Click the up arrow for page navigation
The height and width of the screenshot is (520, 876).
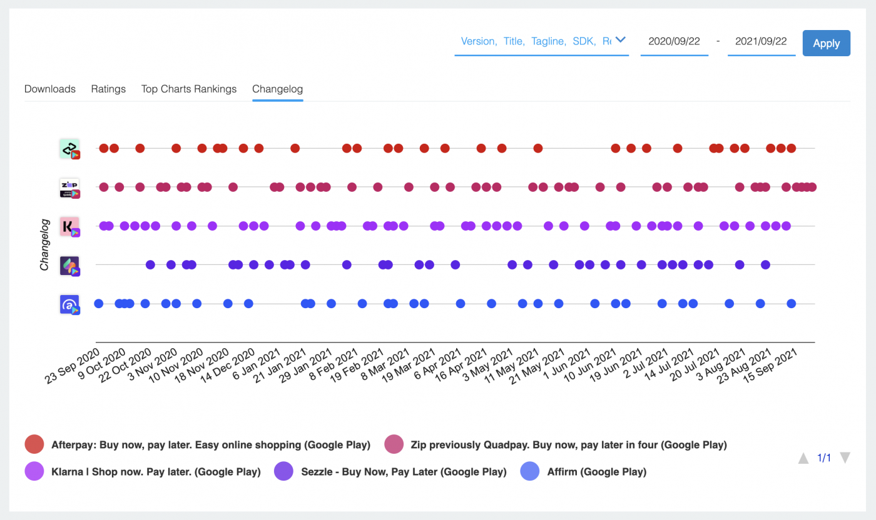(x=803, y=457)
